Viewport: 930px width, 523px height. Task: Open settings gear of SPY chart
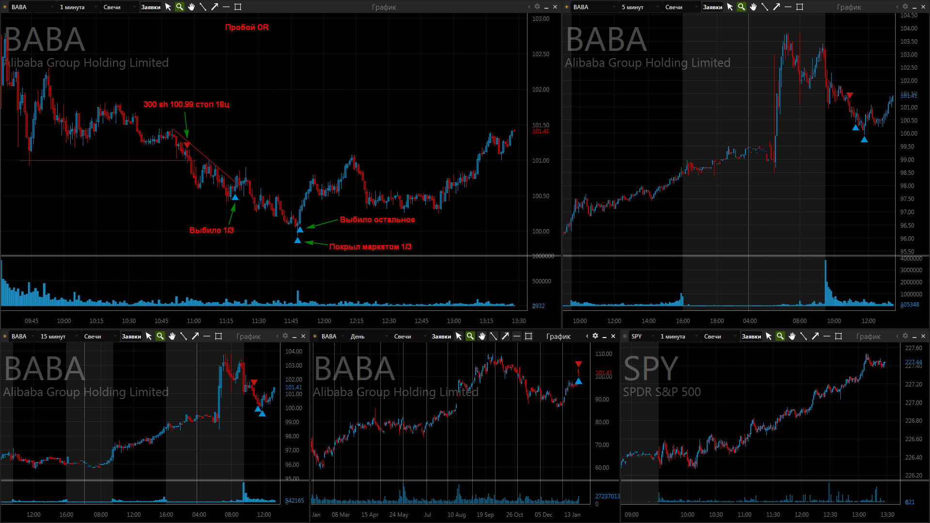[x=905, y=336]
